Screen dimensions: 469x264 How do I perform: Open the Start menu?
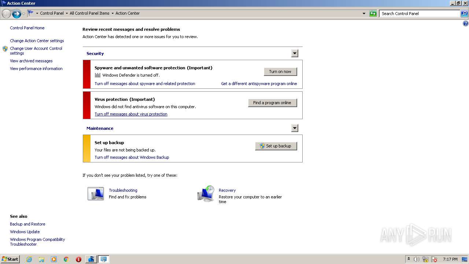click(x=10, y=259)
